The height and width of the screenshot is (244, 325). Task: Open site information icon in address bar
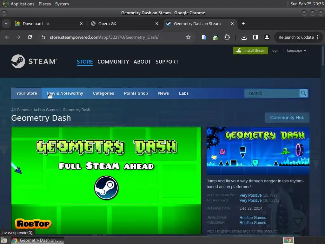(43, 37)
